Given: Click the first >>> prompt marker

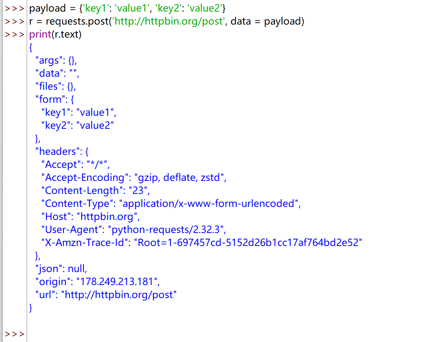Looking at the screenshot, I should coord(15,8).
